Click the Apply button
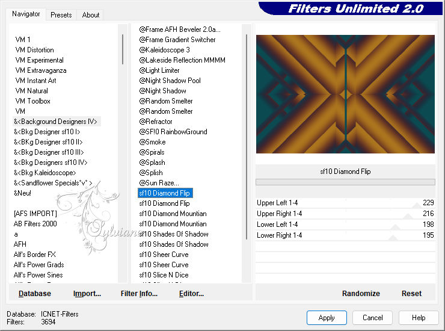 click(x=327, y=318)
